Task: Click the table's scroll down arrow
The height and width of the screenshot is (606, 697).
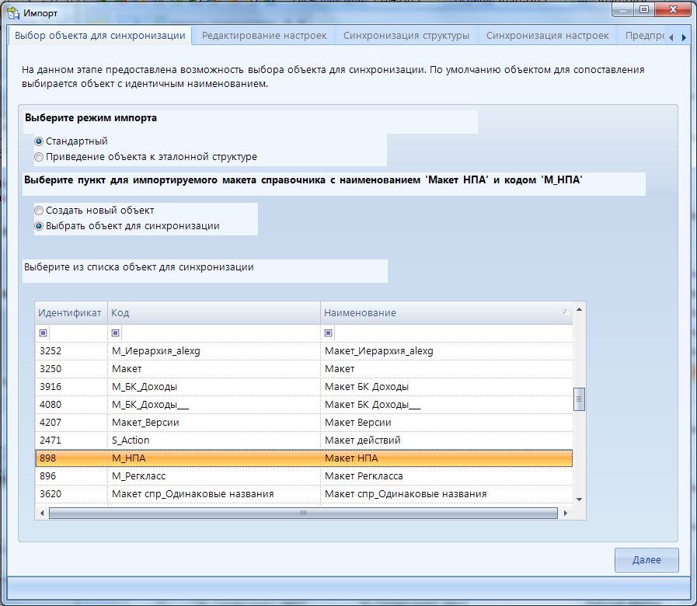Action: [x=579, y=499]
